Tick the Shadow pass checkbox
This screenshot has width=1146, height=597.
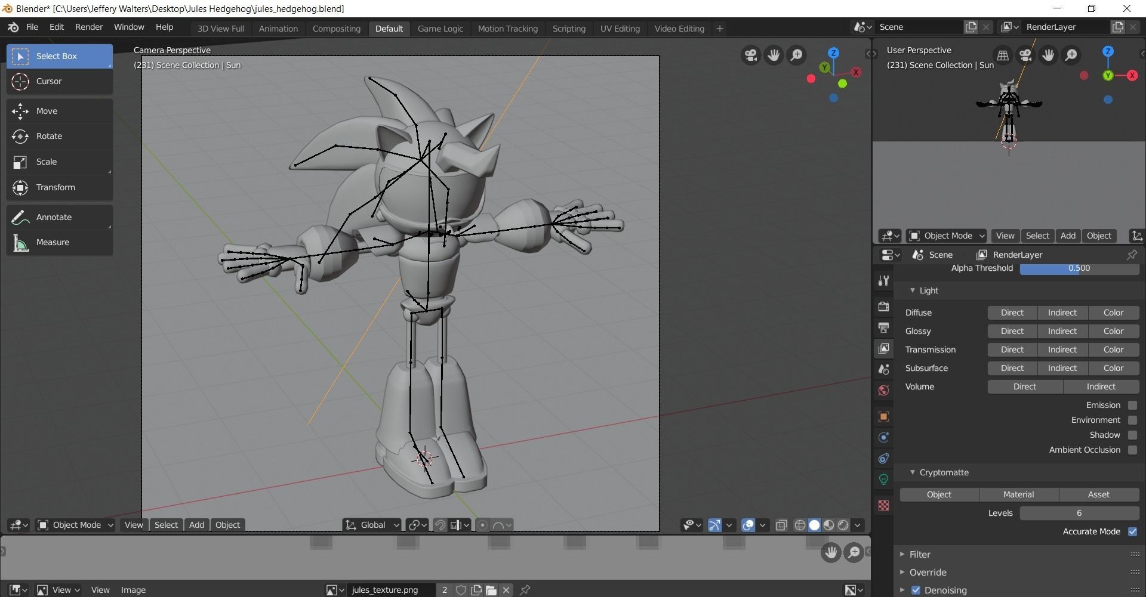(1132, 435)
